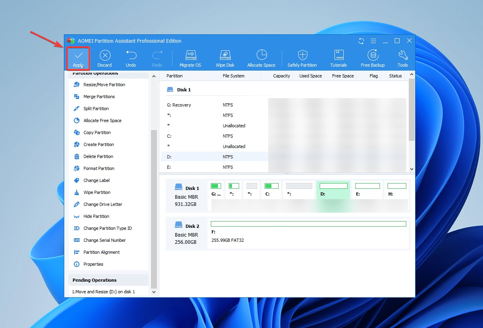Select the G: Recovery partition row

point(179,105)
